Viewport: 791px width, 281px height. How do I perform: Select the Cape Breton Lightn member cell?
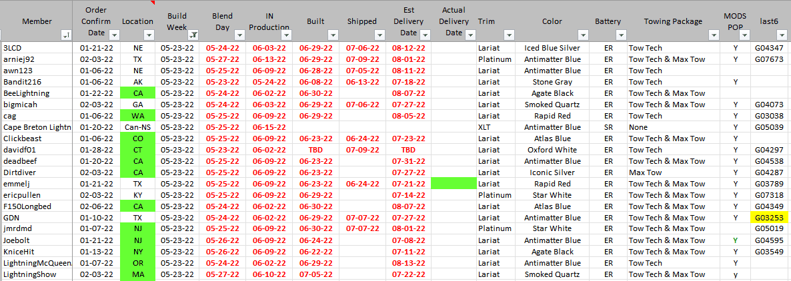37,127
